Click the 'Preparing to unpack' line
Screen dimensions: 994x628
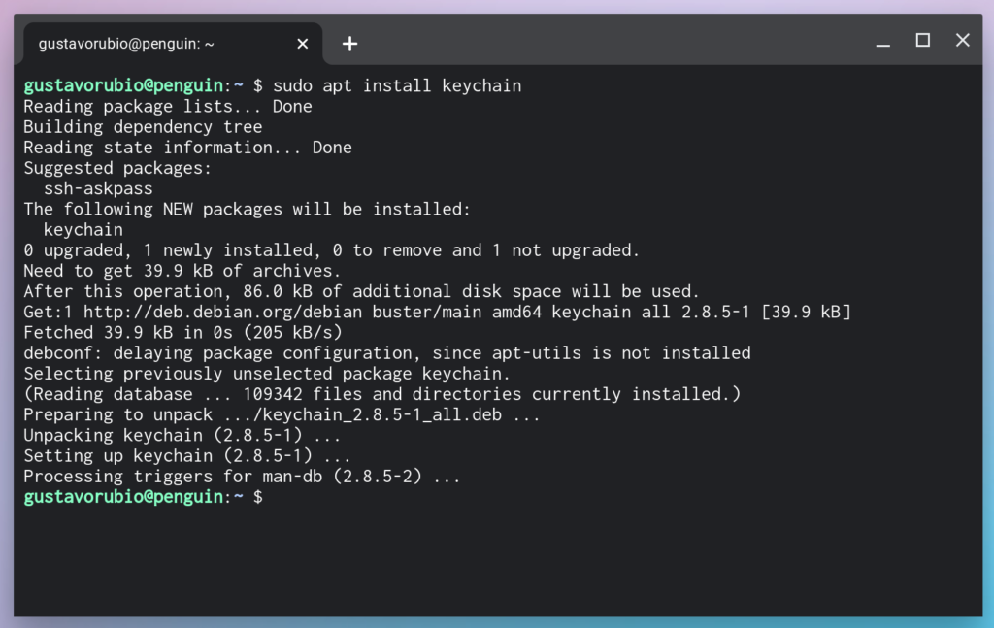pyautogui.click(x=282, y=414)
